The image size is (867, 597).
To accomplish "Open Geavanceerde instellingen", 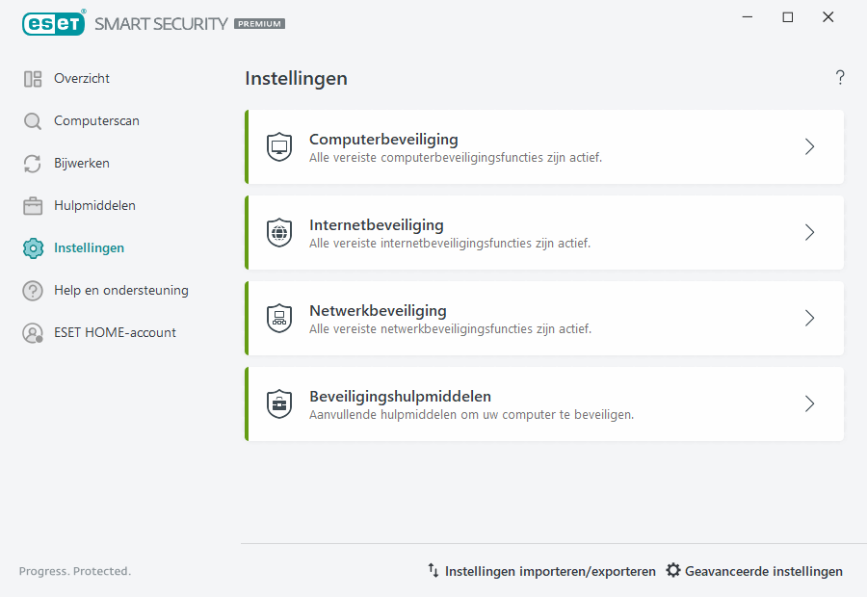I will pyautogui.click(x=765, y=570).
